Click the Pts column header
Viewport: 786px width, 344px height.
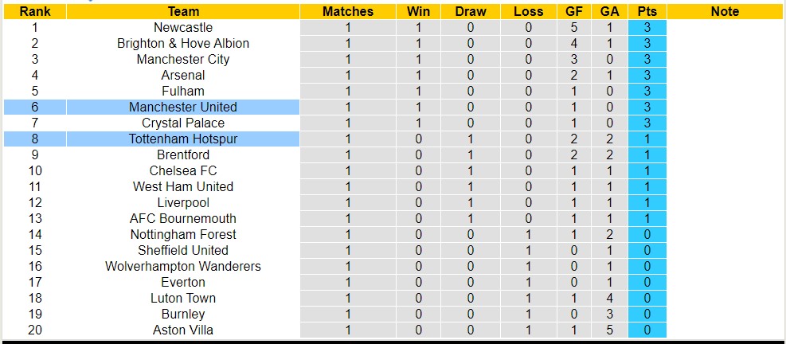click(x=647, y=11)
